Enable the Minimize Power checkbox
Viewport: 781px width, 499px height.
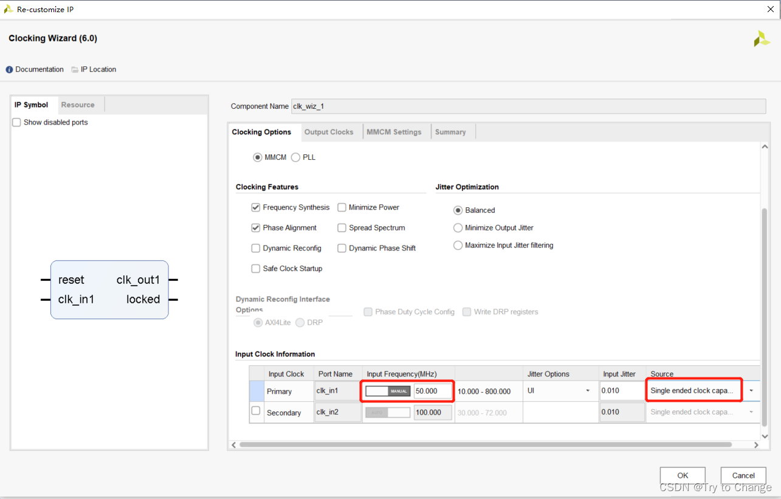(342, 207)
